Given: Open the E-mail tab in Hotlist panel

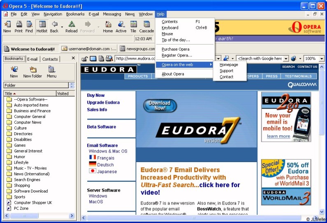Looking at the screenshot, I should tap(32, 59).
